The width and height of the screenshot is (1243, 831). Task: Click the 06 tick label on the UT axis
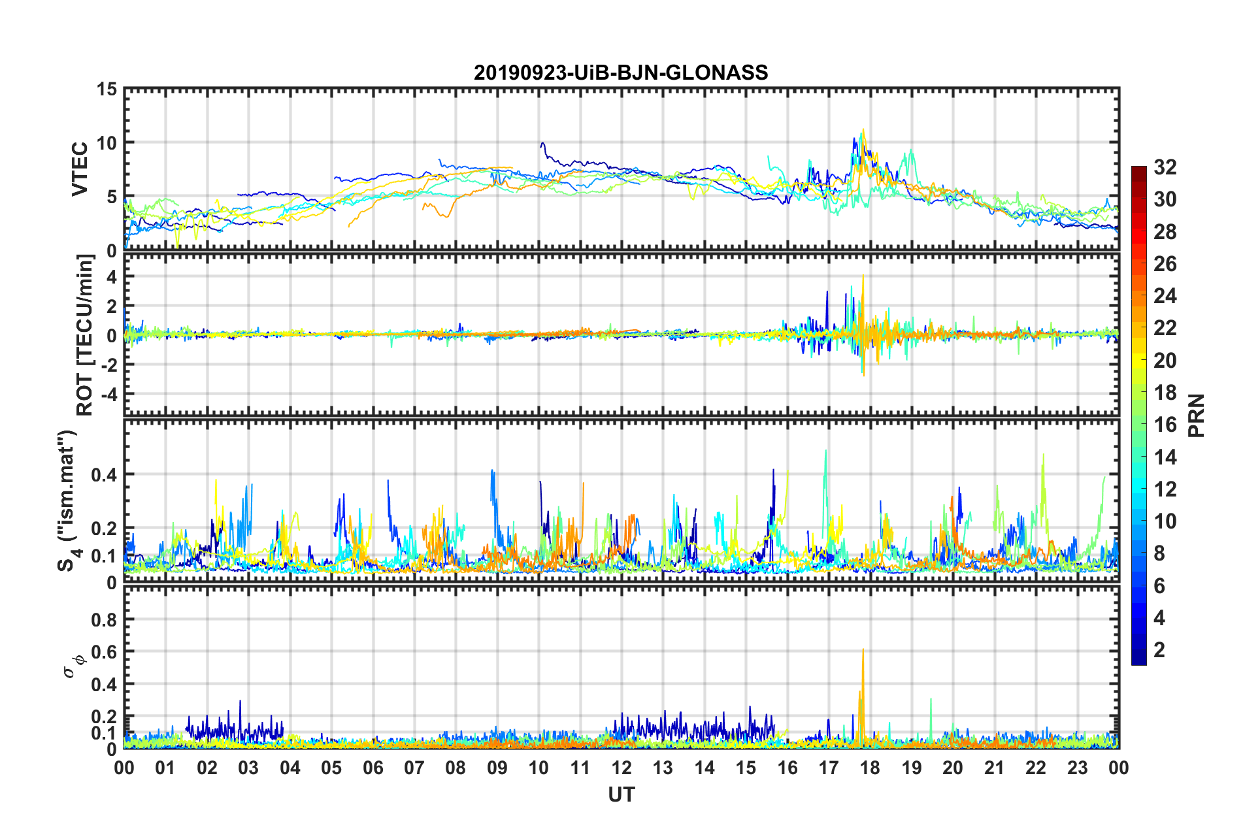(373, 768)
